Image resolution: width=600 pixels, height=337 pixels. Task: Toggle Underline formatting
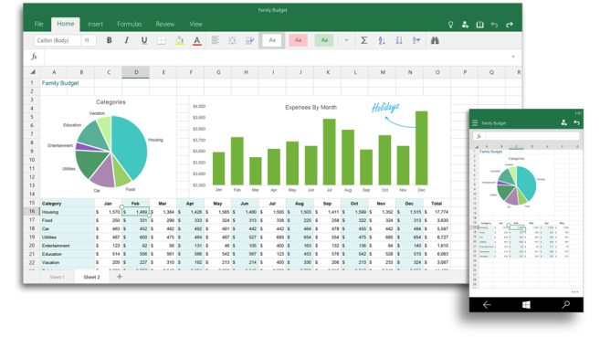coord(144,40)
